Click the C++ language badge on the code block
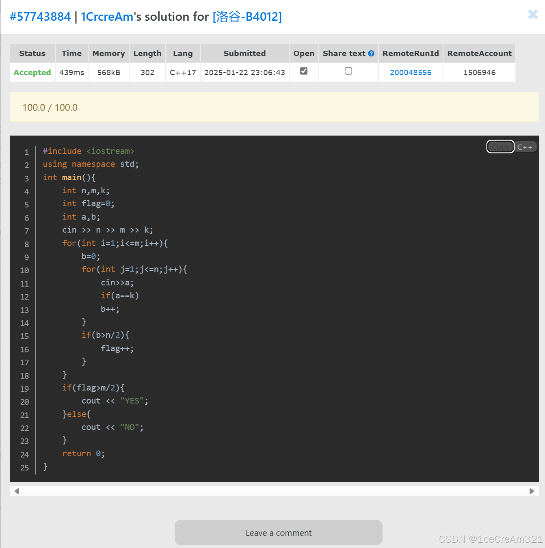Image resolution: width=545 pixels, height=548 pixels. point(526,147)
